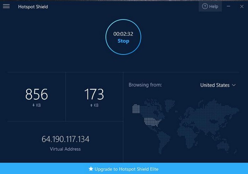Open Help from the title bar
Image resolution: width=248 pixels, height=174 pixels.
pyautogui.click(x=210, y=6)
